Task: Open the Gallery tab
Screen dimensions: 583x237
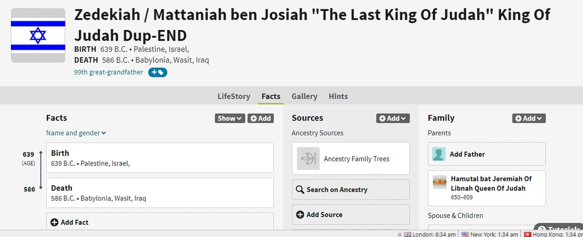Action: click(x=304, y=96)
